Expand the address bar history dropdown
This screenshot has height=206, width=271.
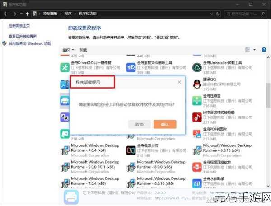pyautogui.click(x=212, y=14)
